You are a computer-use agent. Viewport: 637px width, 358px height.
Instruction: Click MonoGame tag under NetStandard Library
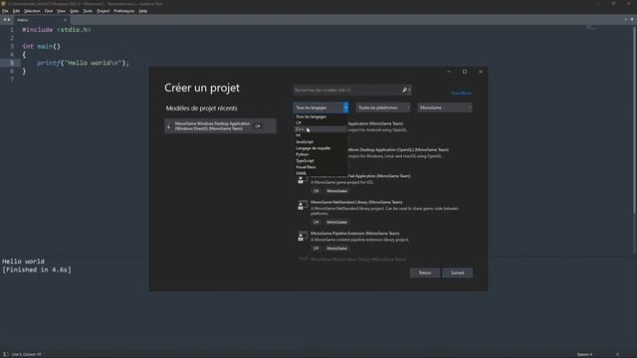click(336, 222)
